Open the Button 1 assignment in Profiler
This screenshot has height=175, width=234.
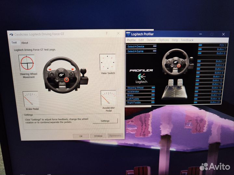pos(211,61)
